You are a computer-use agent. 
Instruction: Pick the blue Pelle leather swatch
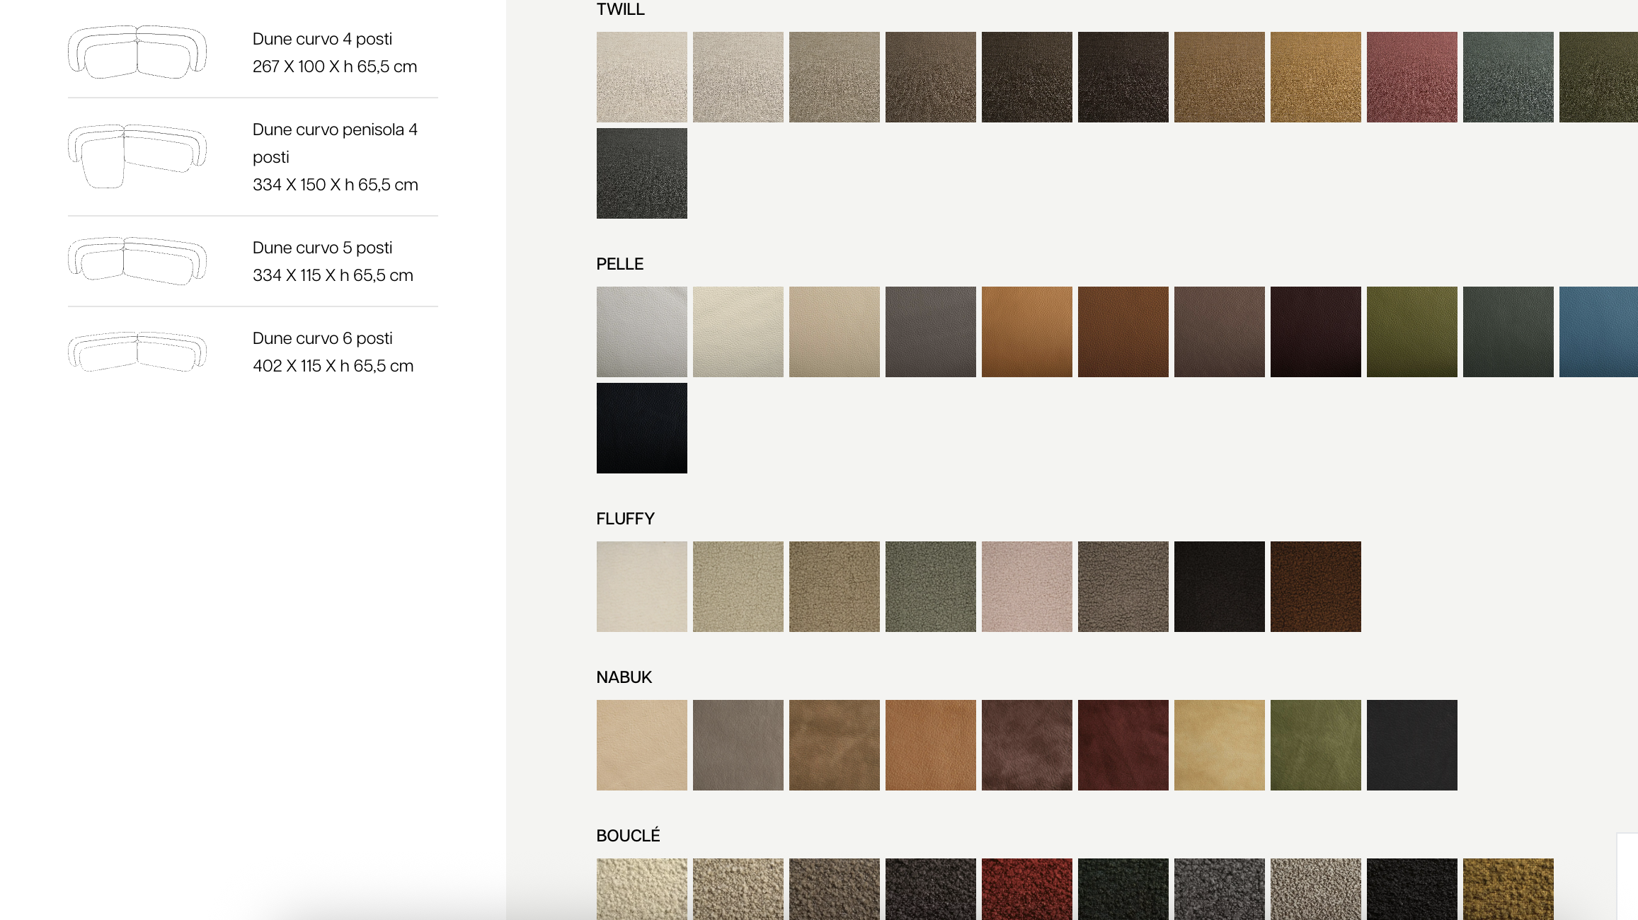(1598, 332)
